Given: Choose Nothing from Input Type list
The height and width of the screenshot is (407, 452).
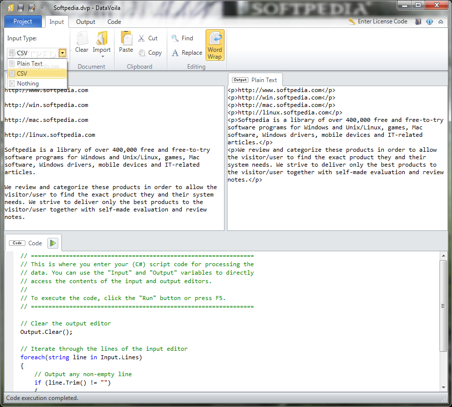Looking at the screenshot, I should [37, 84].
